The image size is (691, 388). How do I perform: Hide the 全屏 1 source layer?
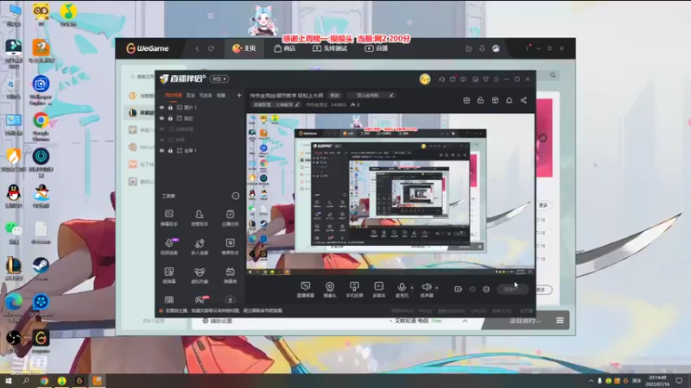coord(162,150)
